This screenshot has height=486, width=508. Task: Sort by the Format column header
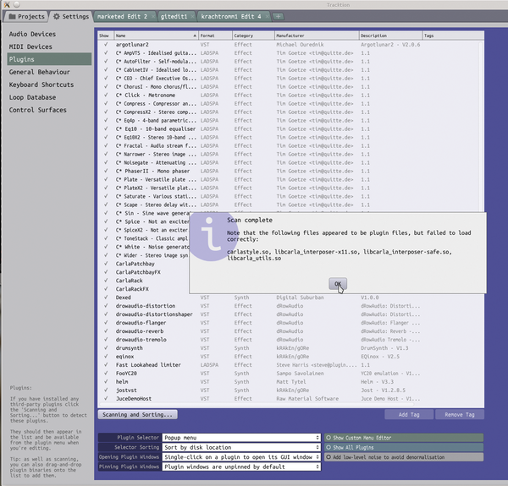215,35
